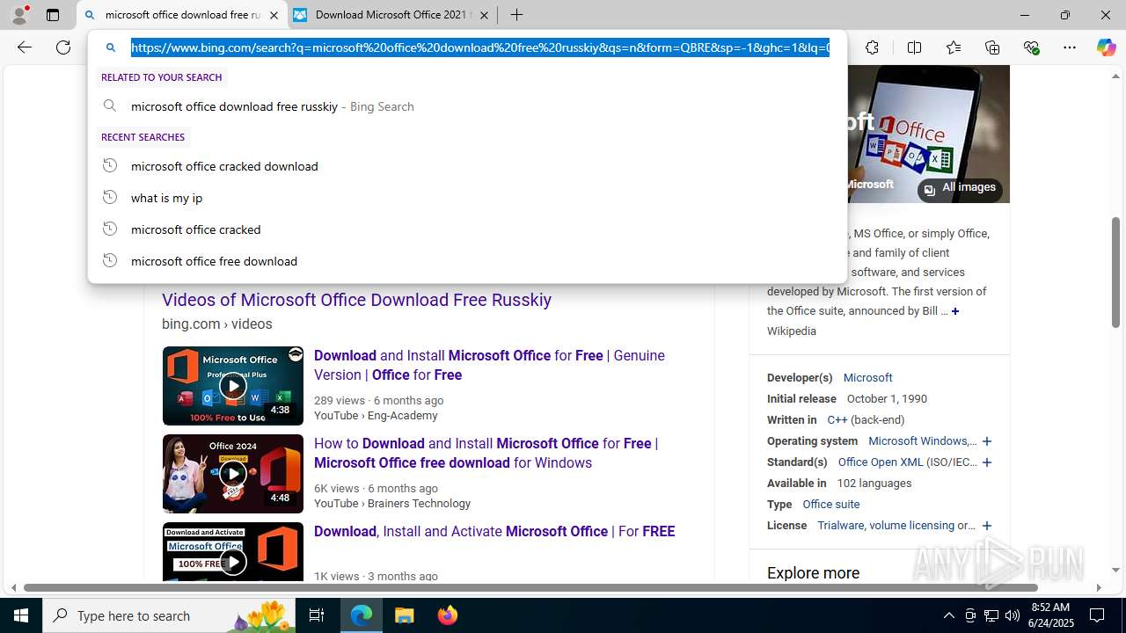The image size is (1126, 633).
Task: Click the horizontal scrollbar thumb
Action: coord(530,587)
